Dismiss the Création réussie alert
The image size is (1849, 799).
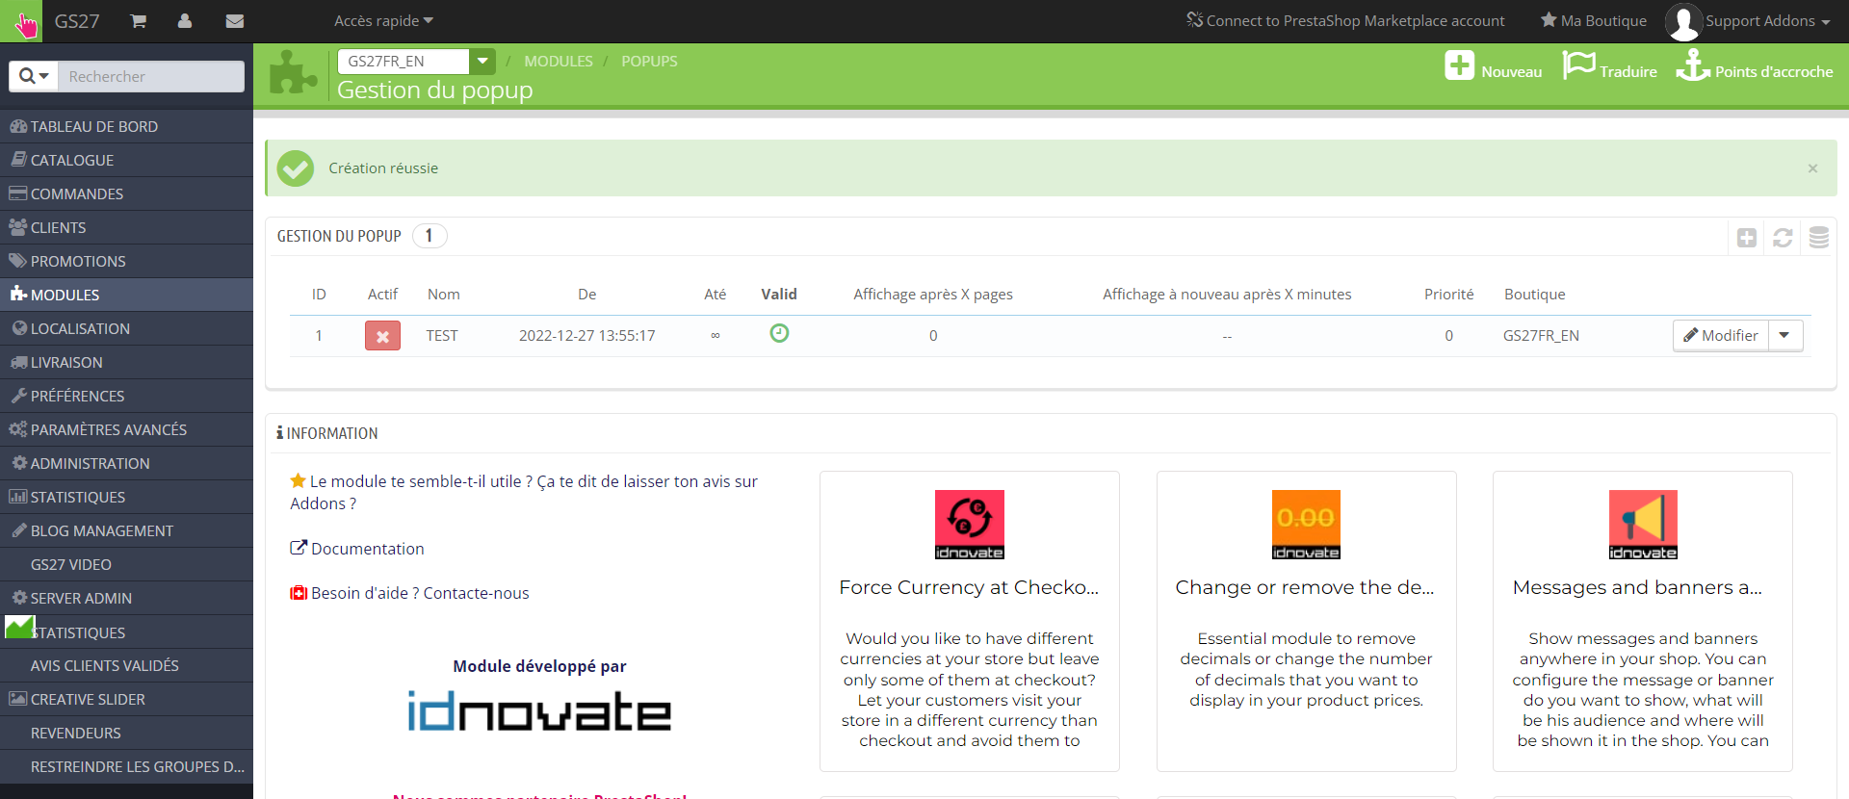tap(1812, 168)
